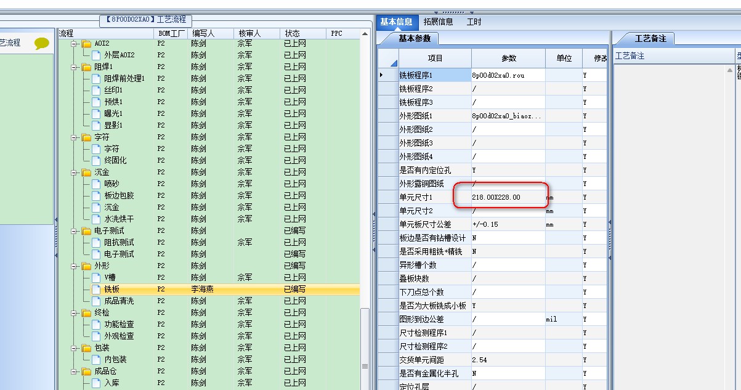Click document icon beside 曝光1
741x390 pixels.
pos(96,114)
